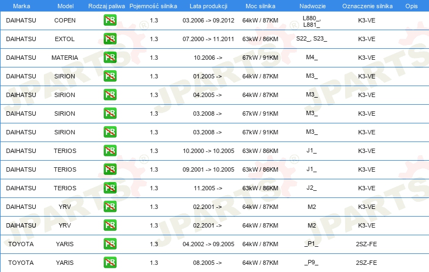This screenshot has width=429, height=272.
Task: Click the petrol fuel icon in the MATERIA row
Action: pos(110,58)
